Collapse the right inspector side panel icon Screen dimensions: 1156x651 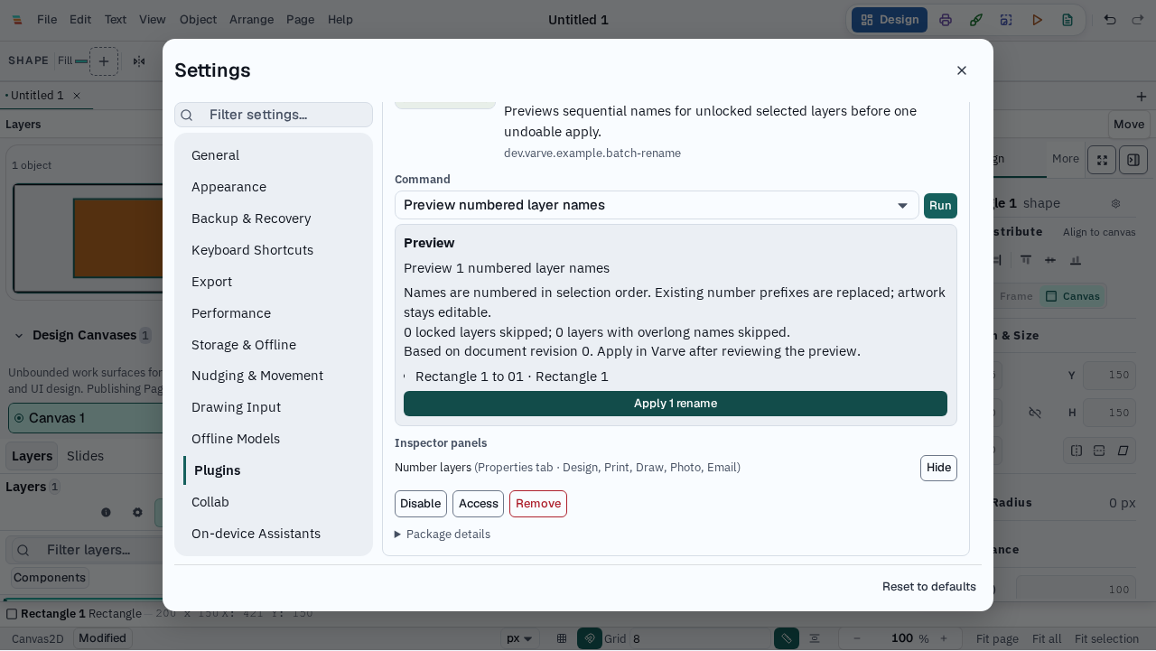tap(1133, 160)
